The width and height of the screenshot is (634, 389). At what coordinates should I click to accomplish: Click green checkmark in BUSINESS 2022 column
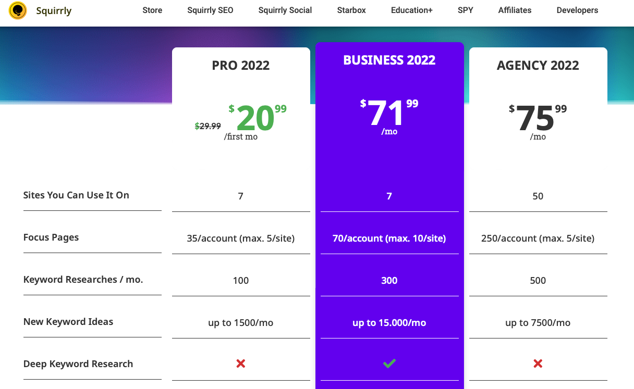tap(389, 363)
